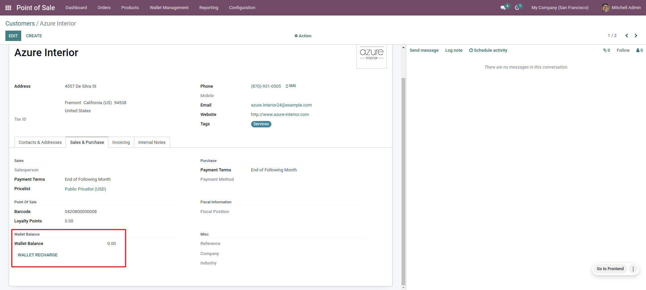Click the Industry field label

[x=208, y=263]
